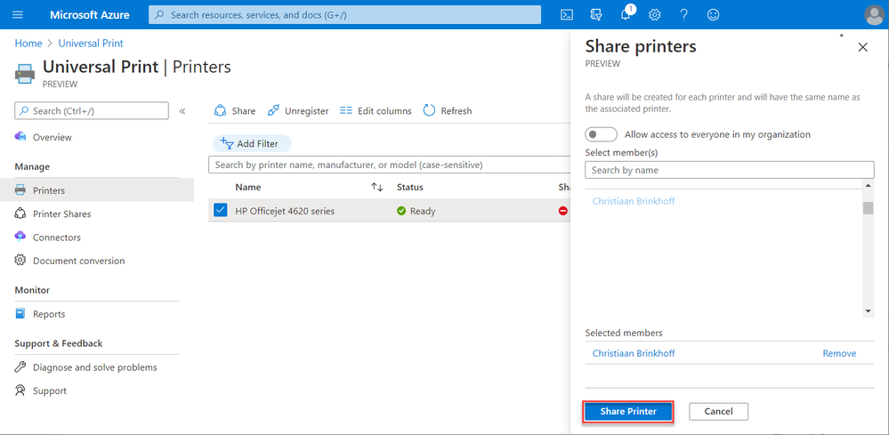Open the Cloud Shell icon

click(567, 15)
